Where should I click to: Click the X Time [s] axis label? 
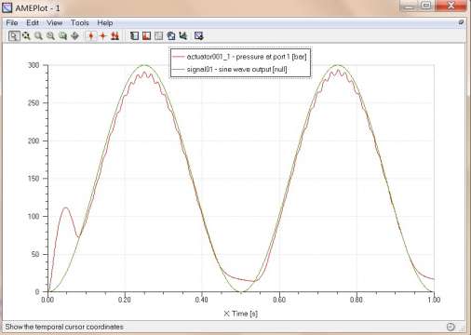click(241, 314)
